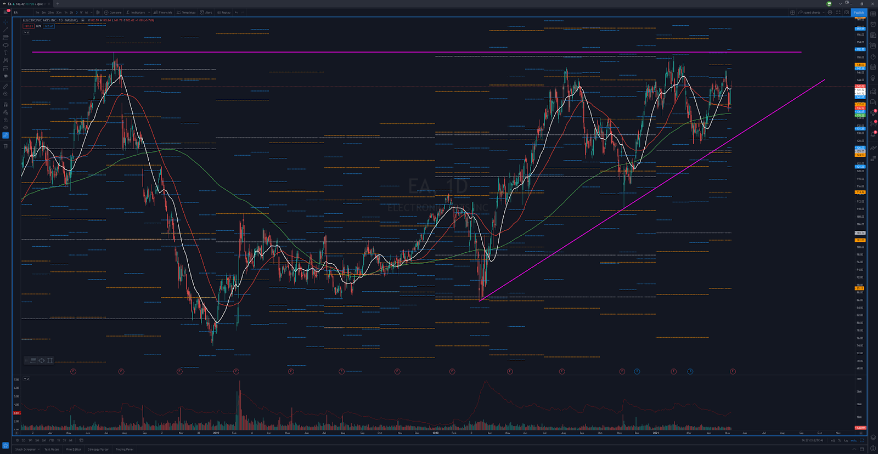
Task: Open chart settings gear in the top toolbar
Action: [830, 12]
